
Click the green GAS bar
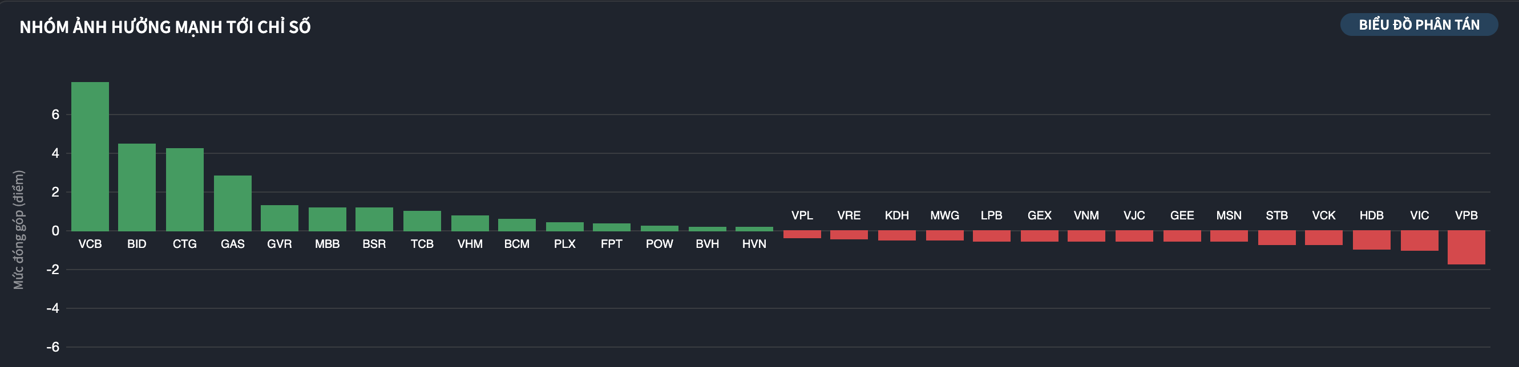(x=232, y=203)
